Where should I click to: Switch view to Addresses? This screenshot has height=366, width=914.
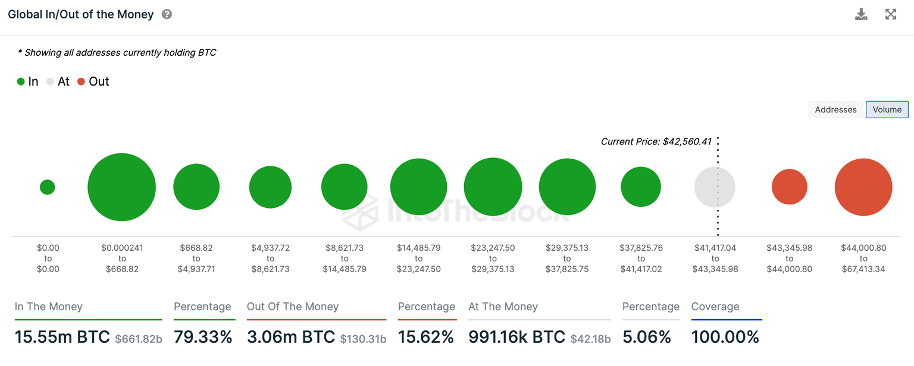point(835,109)
